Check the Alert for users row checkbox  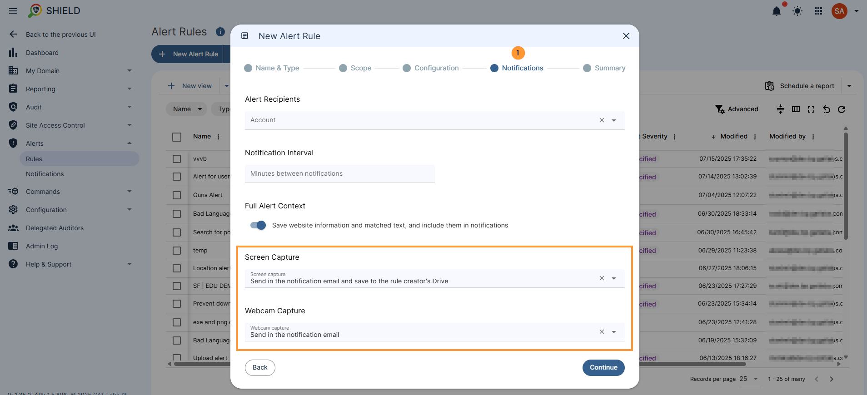(x=177, y=177)
